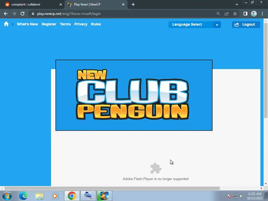Bookmark this page with the star
Image resolution: width=268 pixels, height=201 pixels.
235,14
